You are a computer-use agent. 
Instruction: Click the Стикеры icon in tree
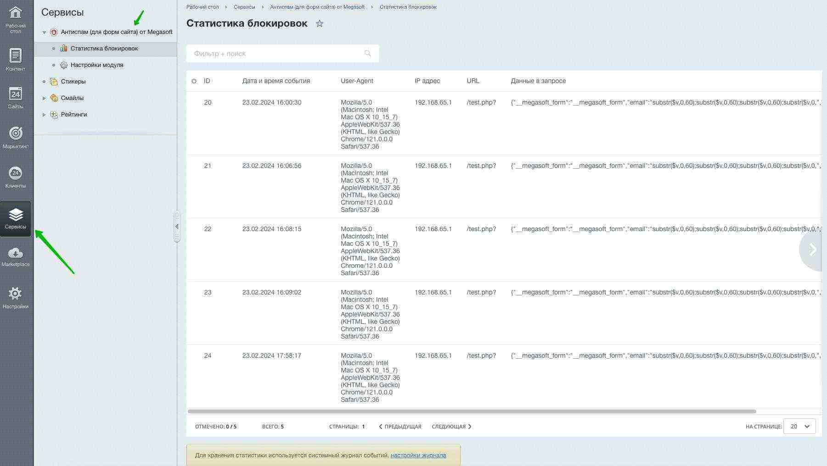pos(54,82)
